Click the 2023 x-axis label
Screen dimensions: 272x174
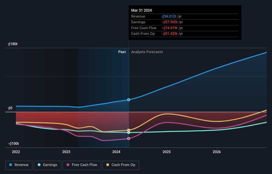(x=66, y=152)
